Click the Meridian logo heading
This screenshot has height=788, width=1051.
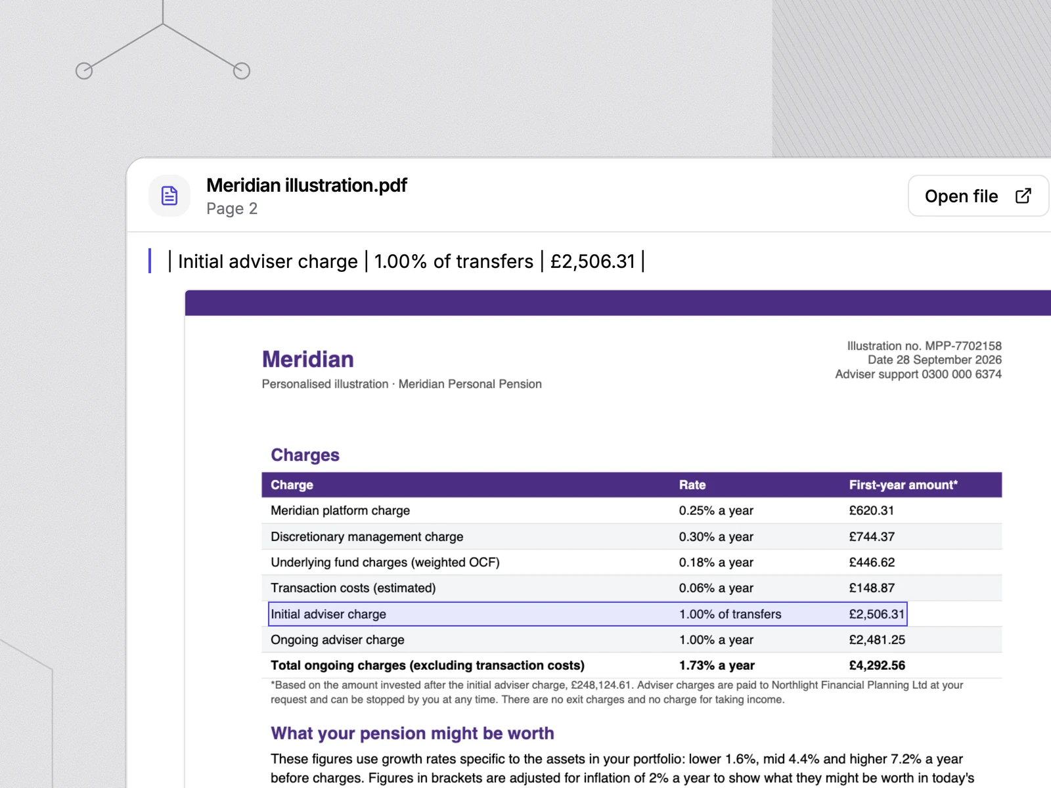tap(308, 359)
